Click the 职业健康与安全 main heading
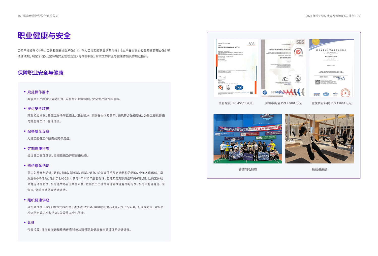 (44, 36)
